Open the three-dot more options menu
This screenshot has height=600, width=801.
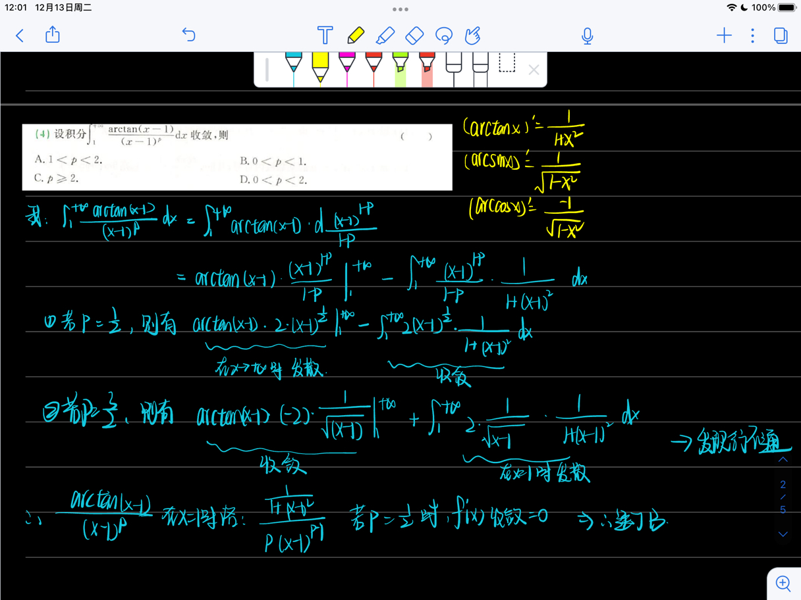752,36
